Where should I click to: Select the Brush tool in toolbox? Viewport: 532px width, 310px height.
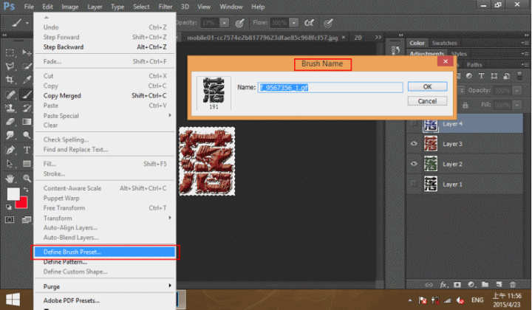(27, 94)
